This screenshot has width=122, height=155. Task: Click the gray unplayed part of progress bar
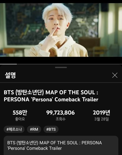point(69,64)
